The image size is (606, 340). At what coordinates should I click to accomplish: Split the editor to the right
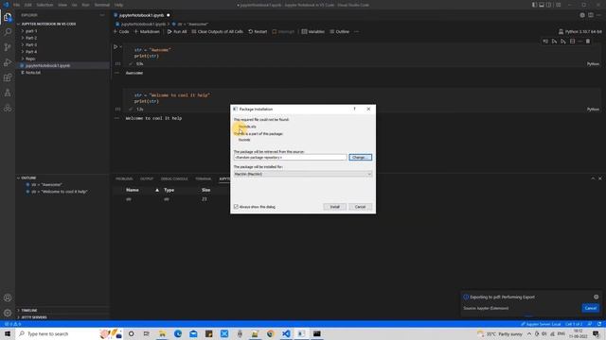pos(591,15)
